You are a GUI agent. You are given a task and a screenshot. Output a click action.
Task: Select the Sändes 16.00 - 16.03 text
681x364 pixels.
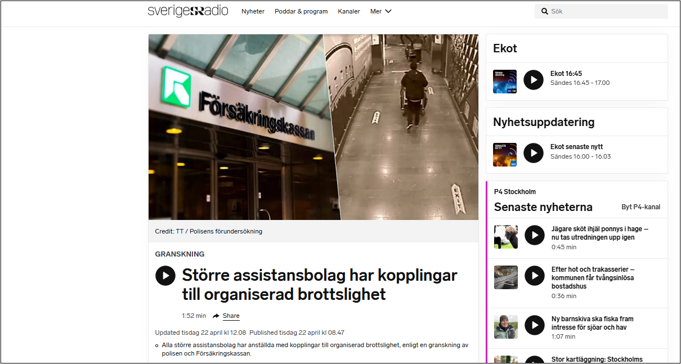click(580, 156)
